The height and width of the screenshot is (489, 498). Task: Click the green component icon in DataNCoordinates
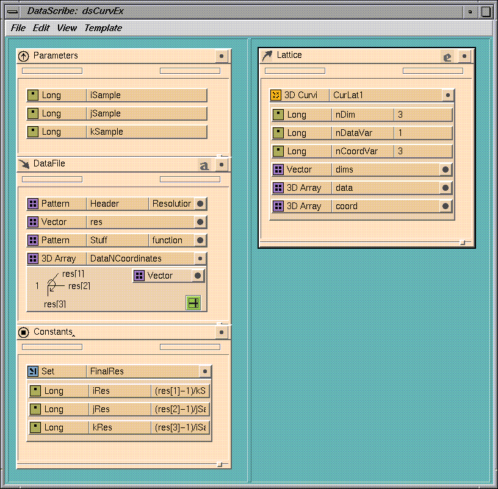click(x=193, y=302)
